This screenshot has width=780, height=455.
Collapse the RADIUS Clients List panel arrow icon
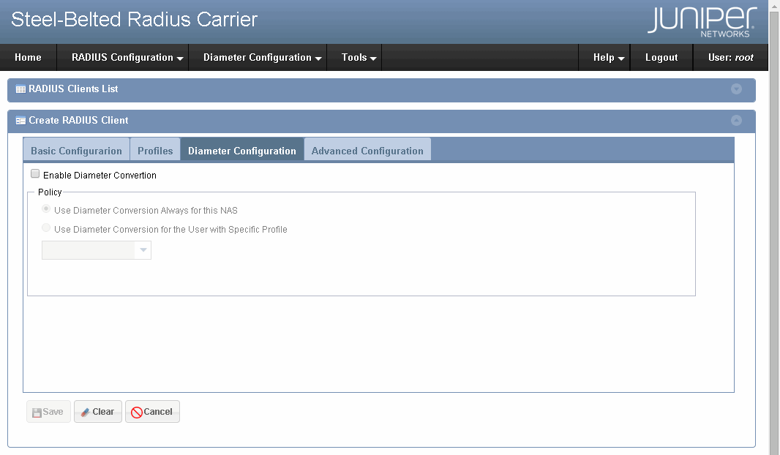click(736, 89)
